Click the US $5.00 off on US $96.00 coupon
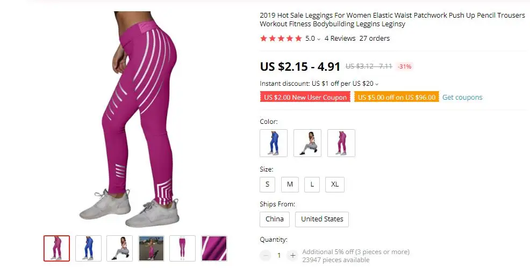 click(x=397, y=97)
